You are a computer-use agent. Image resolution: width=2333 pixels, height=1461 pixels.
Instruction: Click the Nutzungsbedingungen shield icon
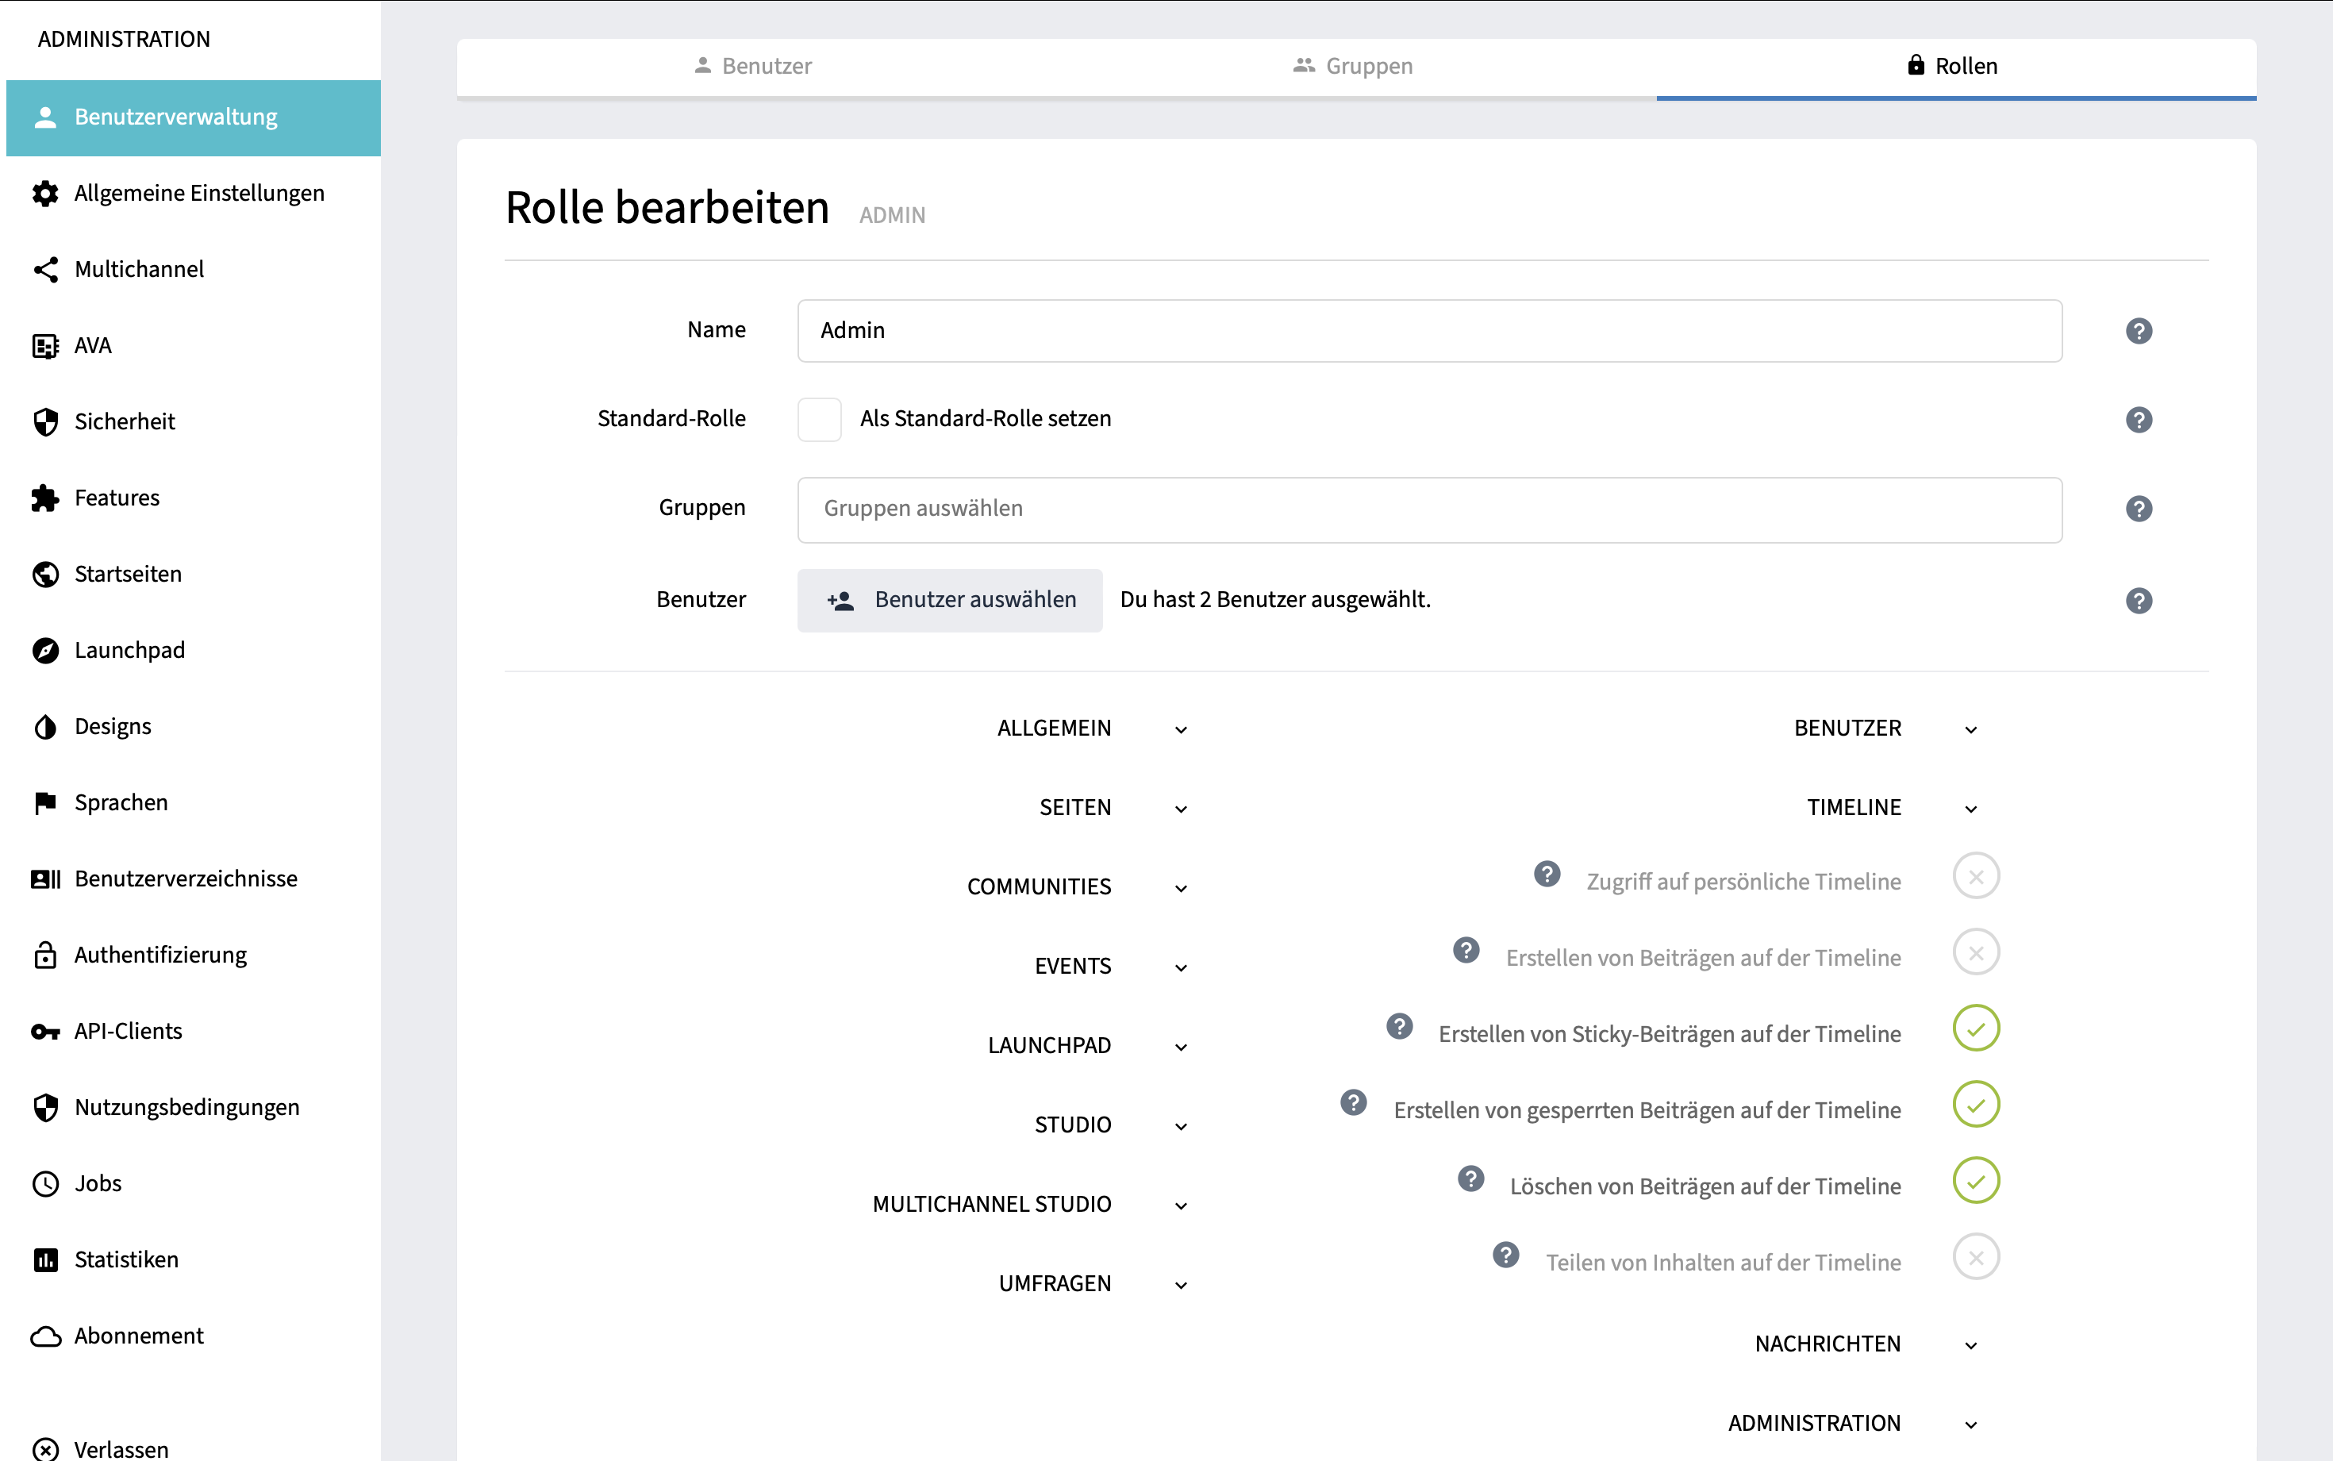click(45, 1107)
